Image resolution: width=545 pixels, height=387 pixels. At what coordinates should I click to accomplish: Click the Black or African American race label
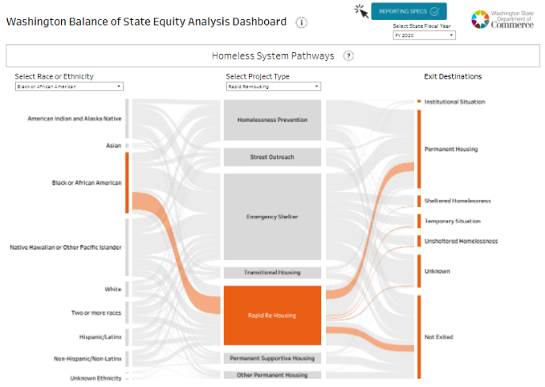point(87,183)
